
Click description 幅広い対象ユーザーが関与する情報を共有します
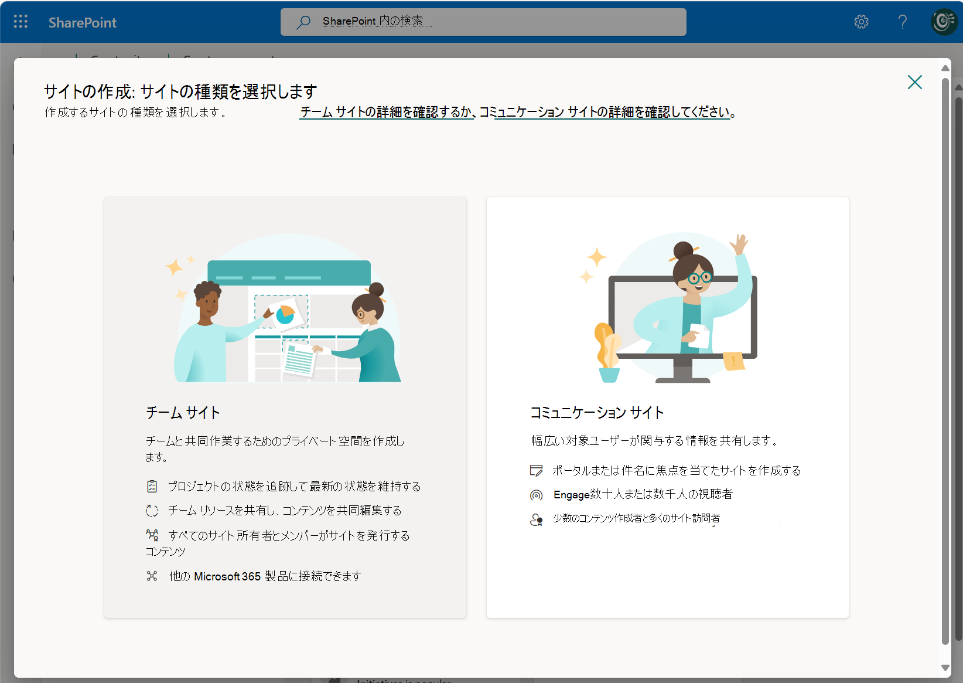[654, 440]
